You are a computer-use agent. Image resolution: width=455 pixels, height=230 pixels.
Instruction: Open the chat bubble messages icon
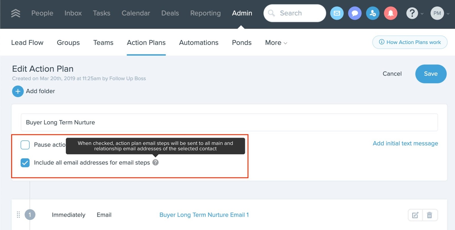pos(355,13)
